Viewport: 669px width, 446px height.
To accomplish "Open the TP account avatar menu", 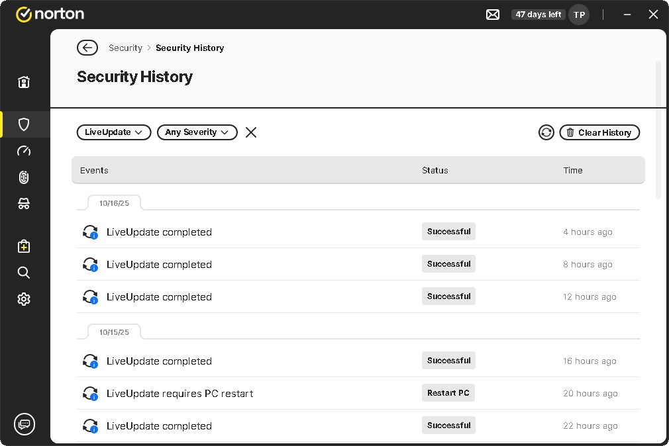I will [x=579, y=15].
